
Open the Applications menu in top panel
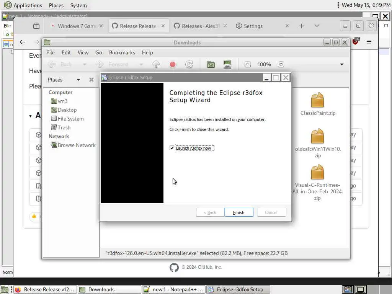[x=23, y=5]
